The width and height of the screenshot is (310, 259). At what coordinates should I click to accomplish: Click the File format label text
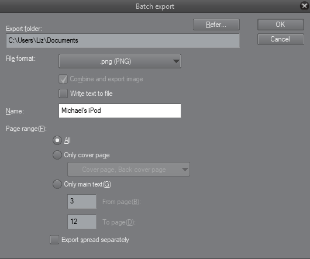(x=20, y=58)
